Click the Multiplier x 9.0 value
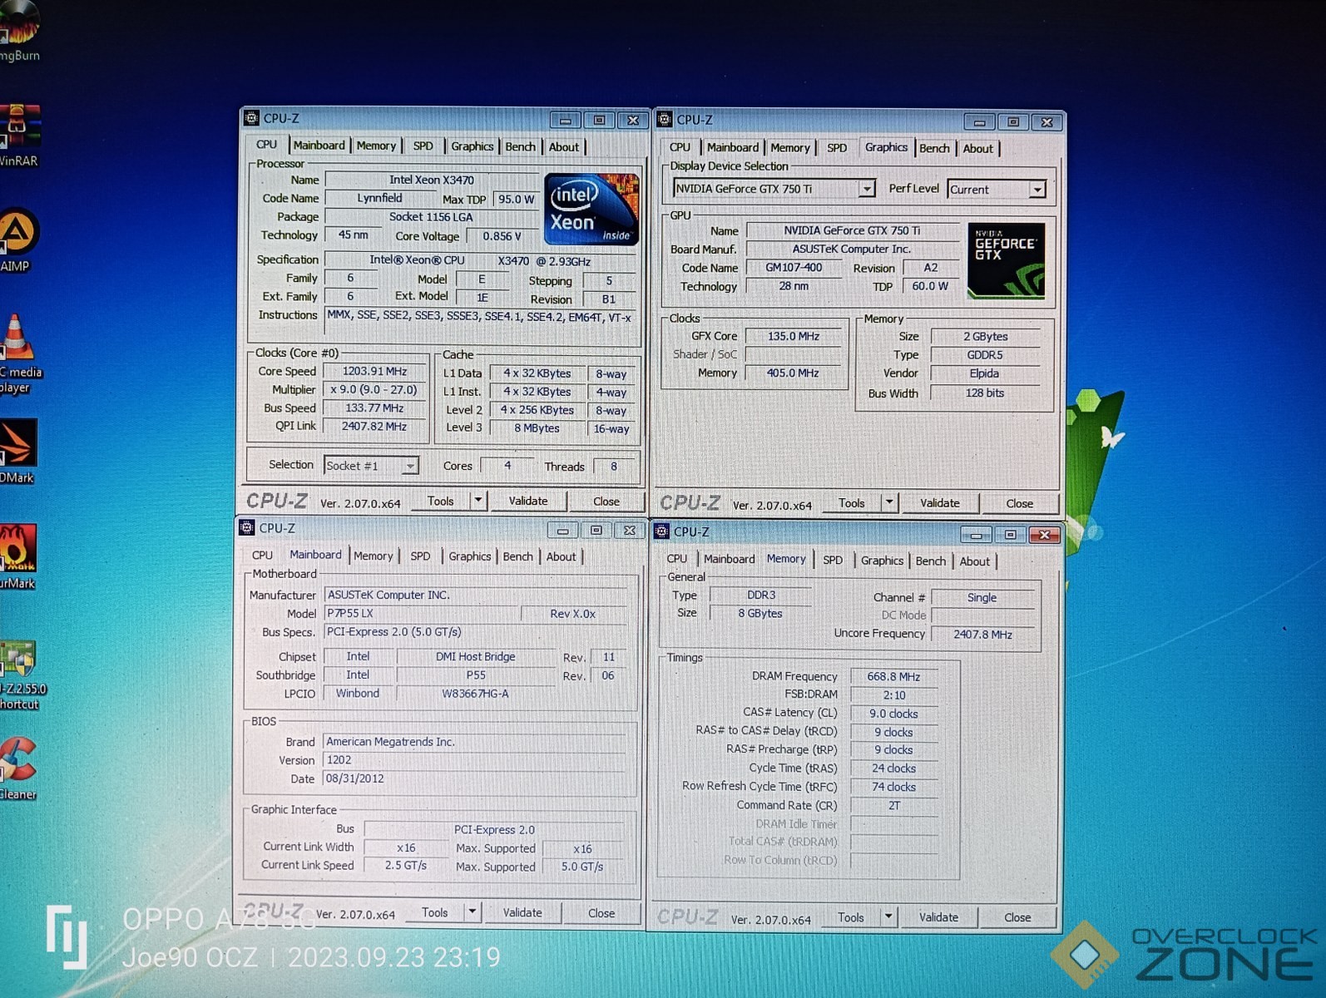Viewport: 1326px width, 998px height. [x=374, y=389]
